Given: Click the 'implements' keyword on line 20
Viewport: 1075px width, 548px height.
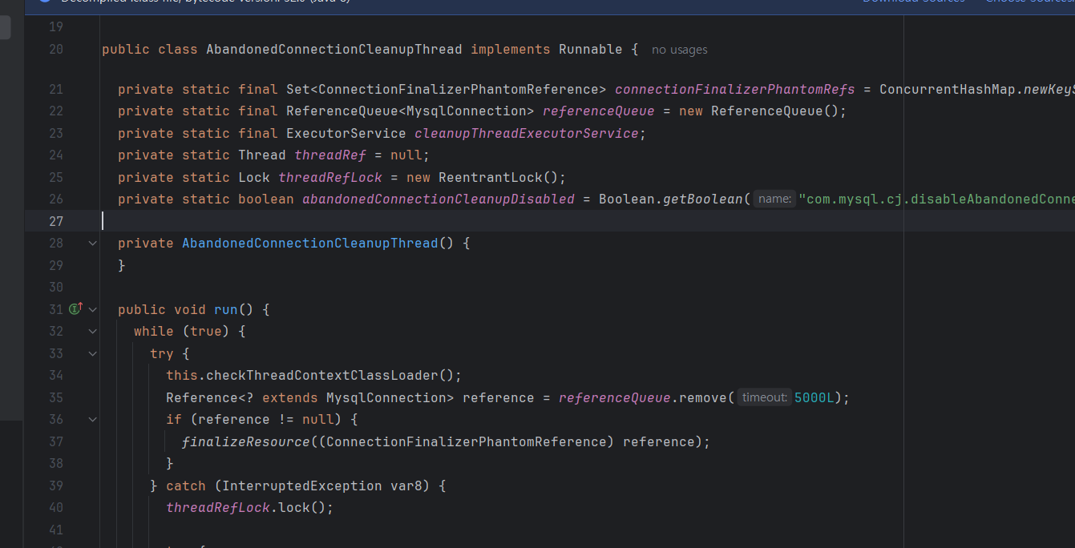Looking at the screenshot, I should (x=511, y=50).
